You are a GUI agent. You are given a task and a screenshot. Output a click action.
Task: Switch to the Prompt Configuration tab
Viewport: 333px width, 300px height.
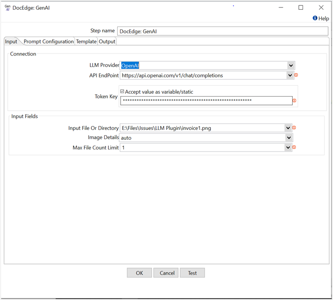(x=49, y=42)
